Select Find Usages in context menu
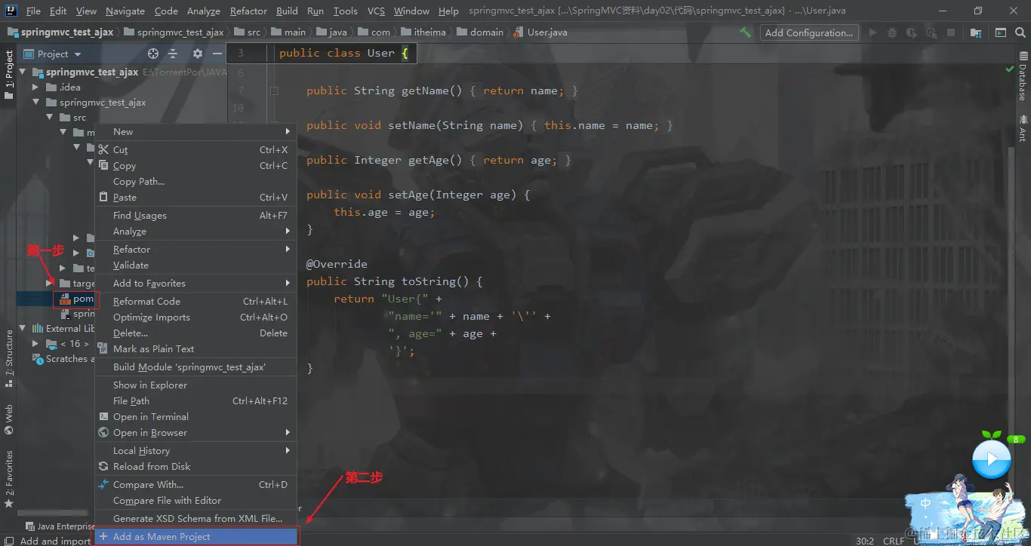 tap(196, 215)
